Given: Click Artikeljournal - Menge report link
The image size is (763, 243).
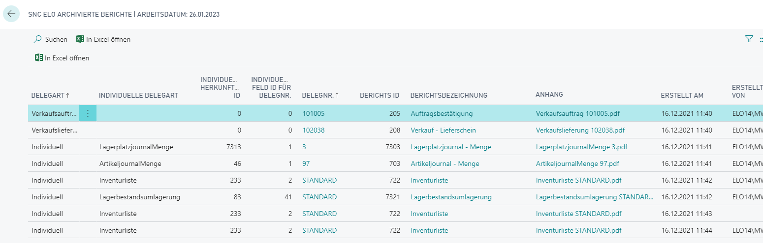Looking at the screenshot, I should pos(445,163).
